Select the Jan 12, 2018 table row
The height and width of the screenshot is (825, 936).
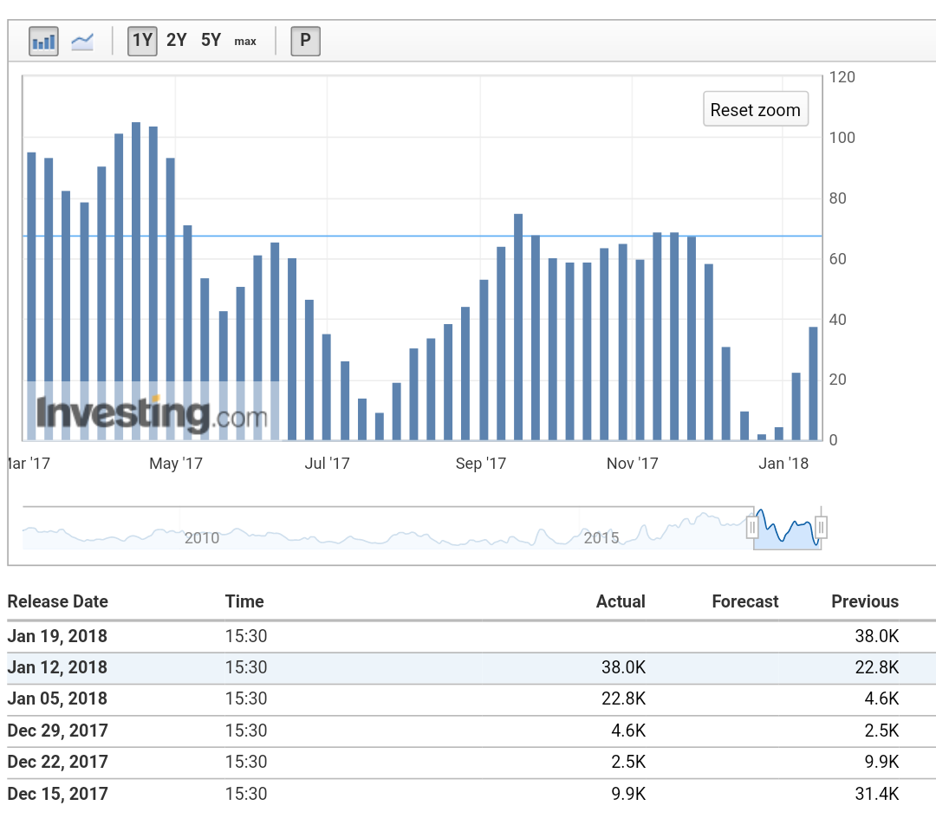pyautogui.click(x=468, y=667)
